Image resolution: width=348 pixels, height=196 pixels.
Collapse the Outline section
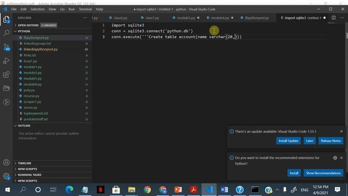coord(52,126)
